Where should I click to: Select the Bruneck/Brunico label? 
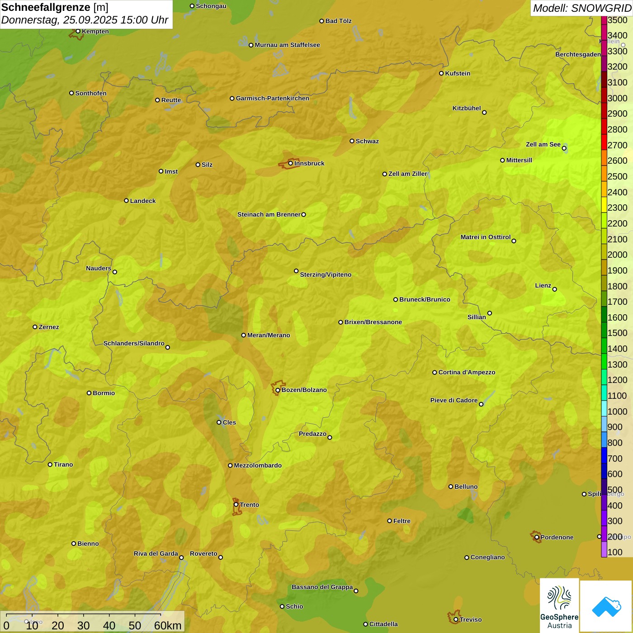point(425,299)
